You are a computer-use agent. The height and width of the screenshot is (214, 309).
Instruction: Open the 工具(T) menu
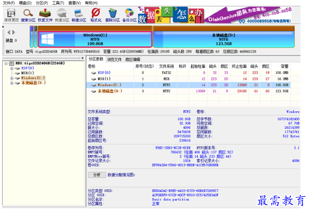(58, 3)
